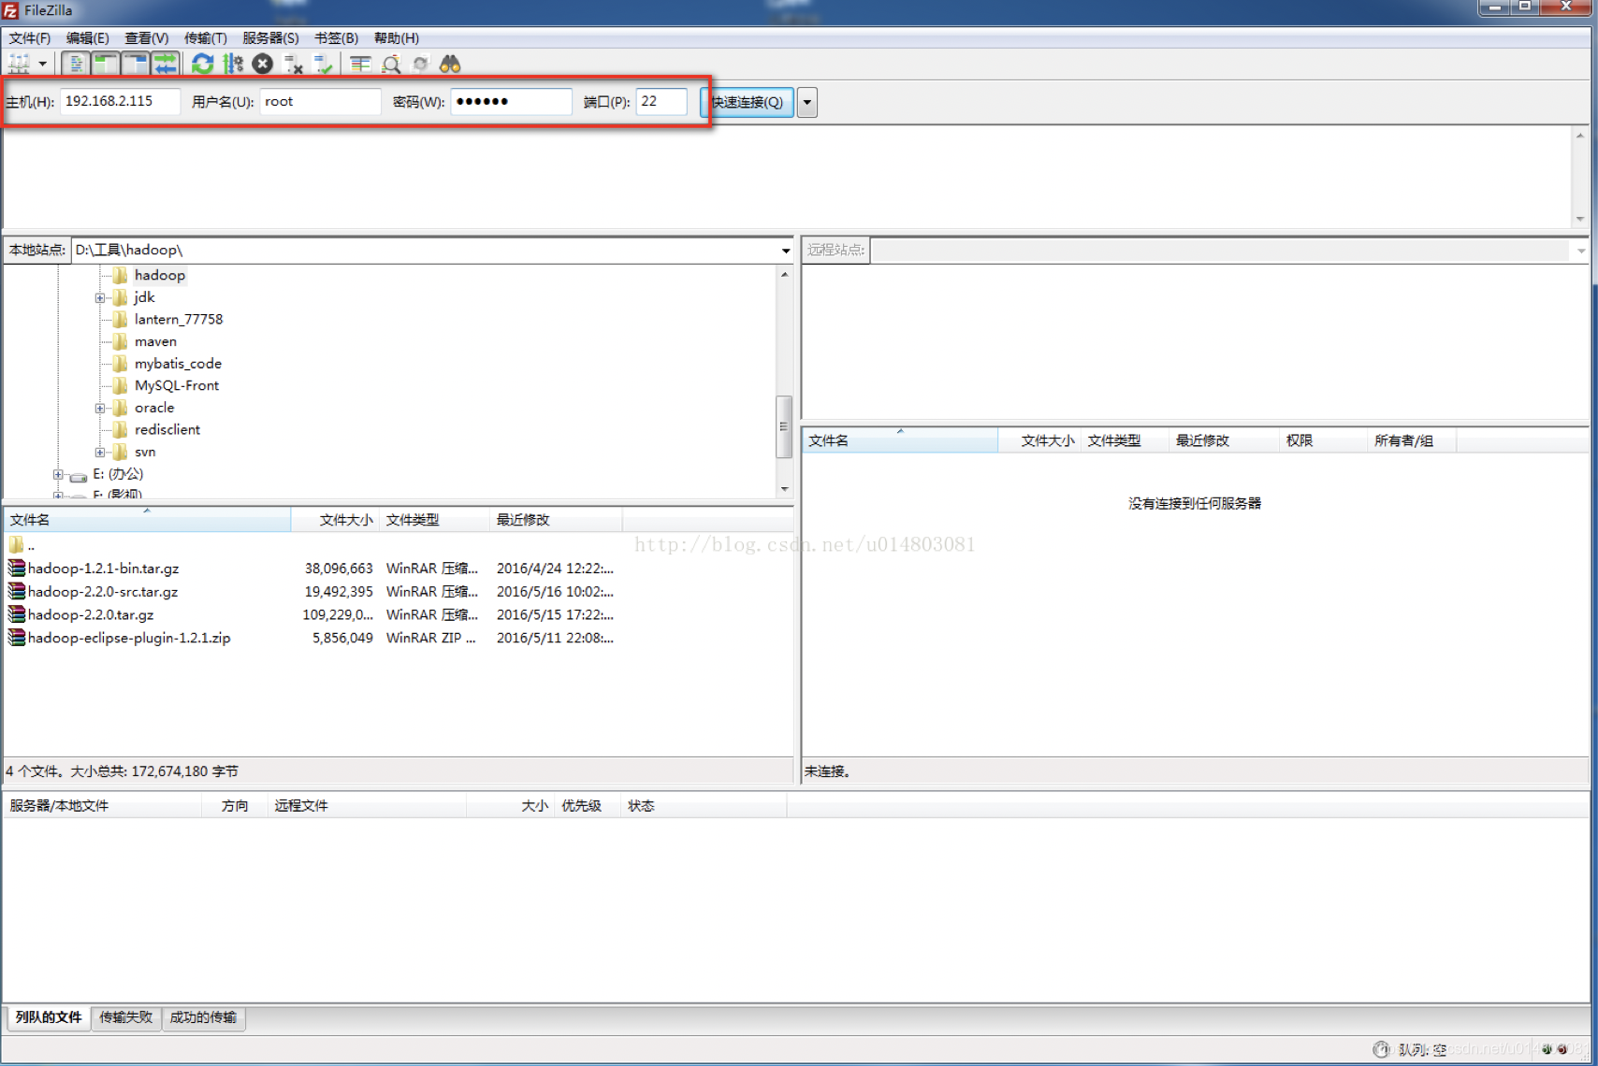1598x1066 pixels.
Task: Sort remote list by 所有者/组 column
Action: (x=1411, y=440)
